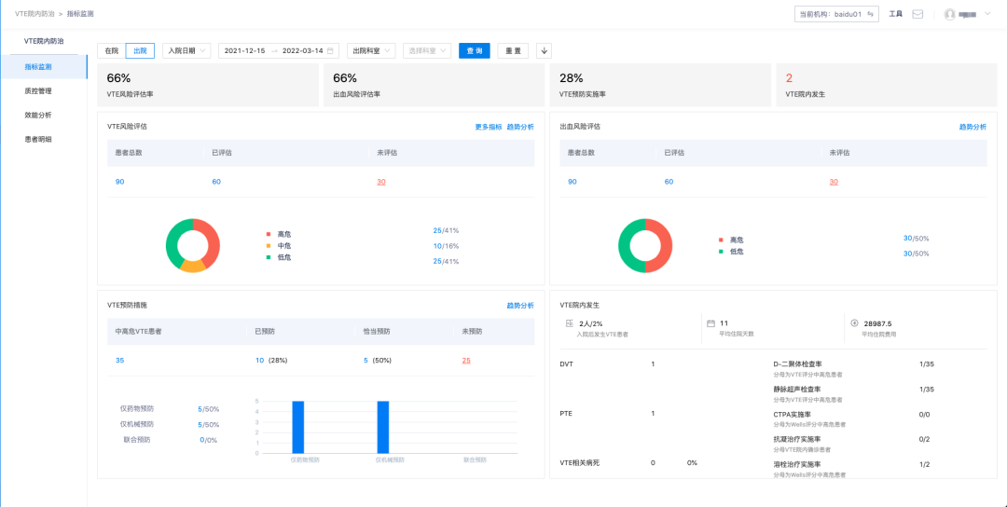This screenshot has height=507, width=1007.
Task: Click VTE院内防治 sidebar heading
Action: pos(44,41)
